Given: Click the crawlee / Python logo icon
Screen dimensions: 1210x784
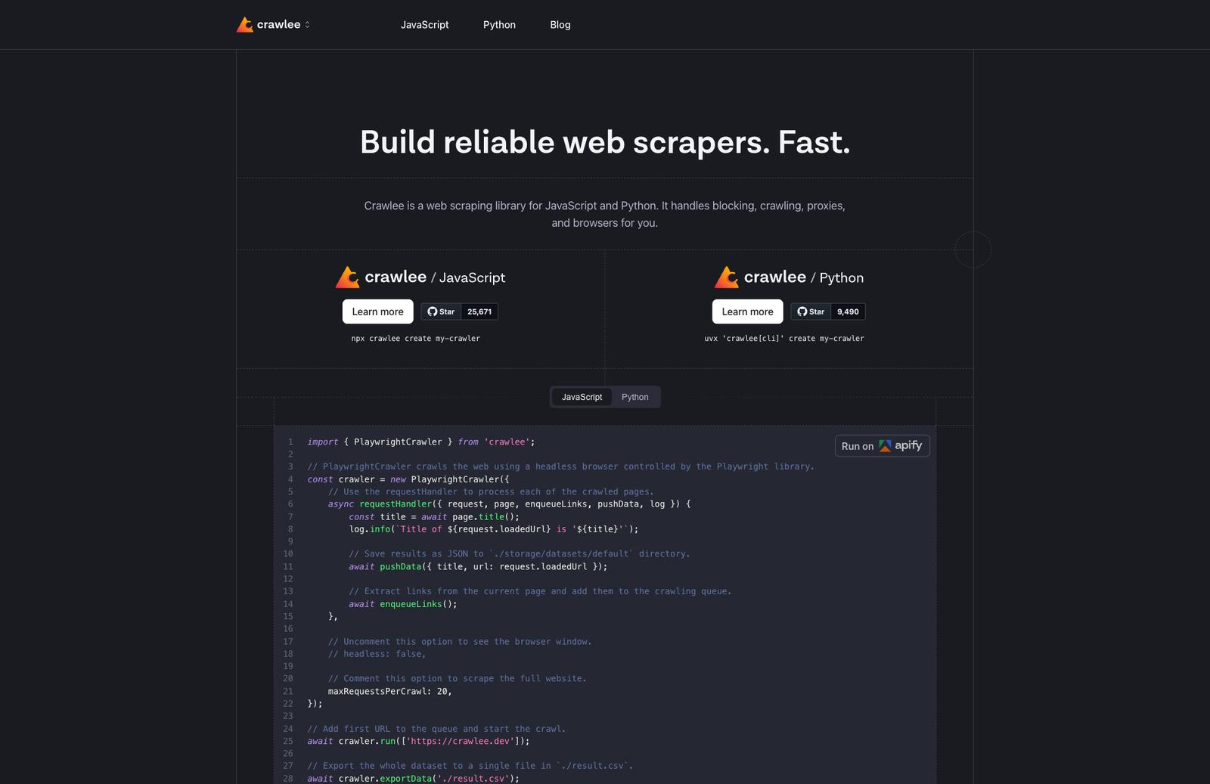Looking at the screenshot, I should (727, 277).
